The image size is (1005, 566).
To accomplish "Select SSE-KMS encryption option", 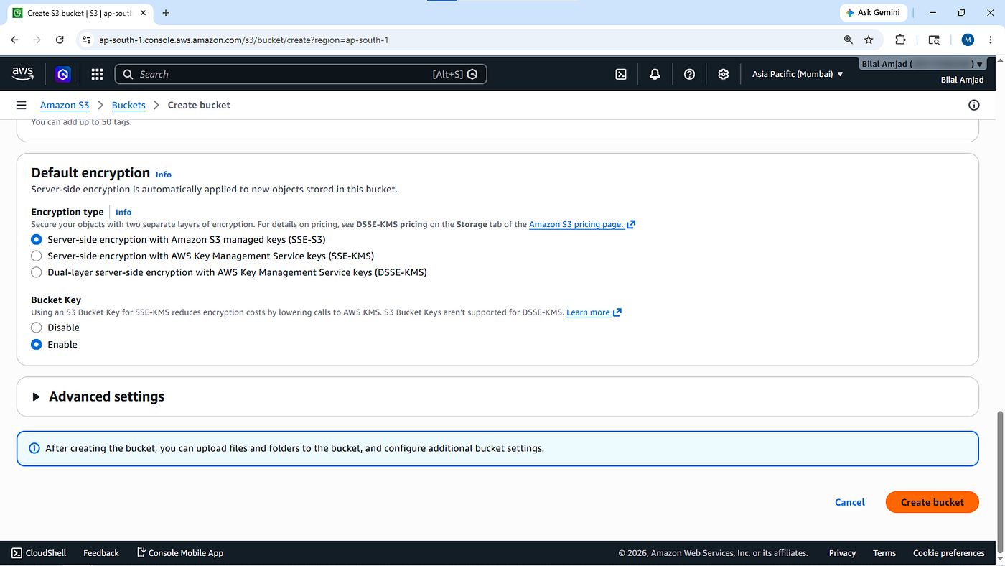I will 37,256.
